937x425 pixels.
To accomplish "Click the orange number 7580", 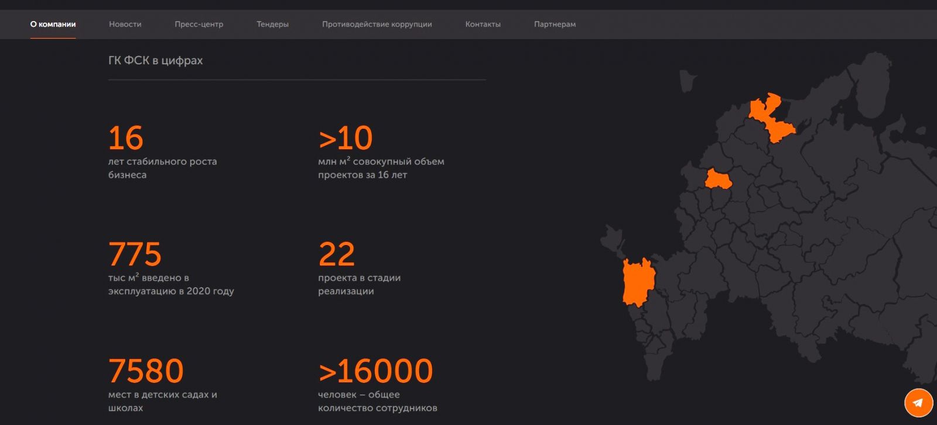I will coord(146,371).
